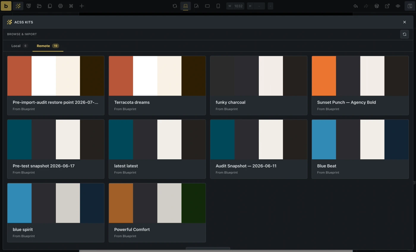416x252 pixels.
Task: Select the latest latest kit title
Action: 126,166
